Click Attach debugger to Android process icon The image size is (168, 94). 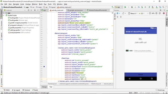tap(142, 7)
